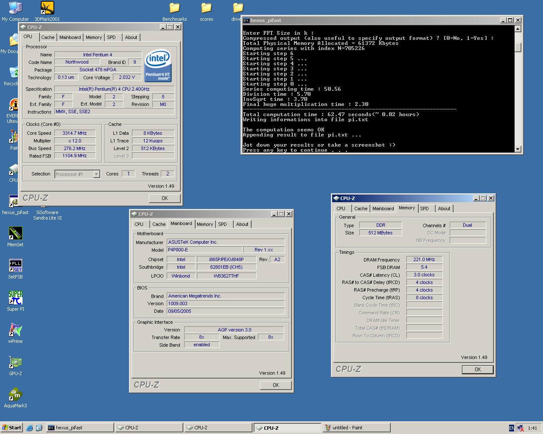Screen dimensions: 543x434
Task: Switch to Cache tab in Mainboard CPU-Z window
Action: coord(159,224)
